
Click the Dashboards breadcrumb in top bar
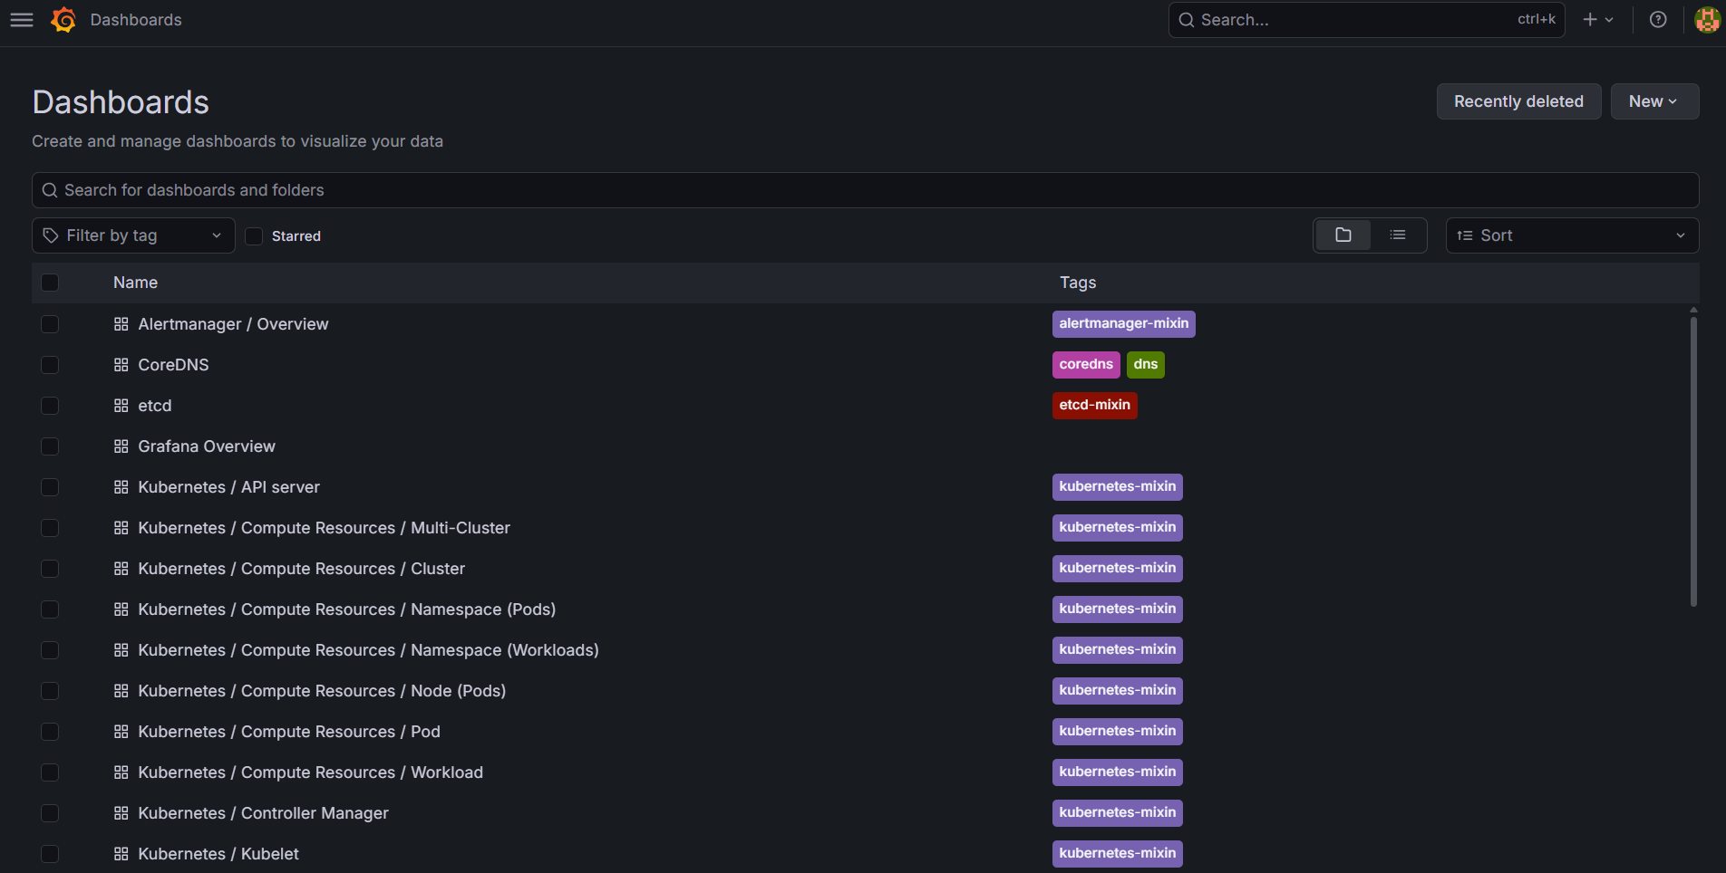136,20
